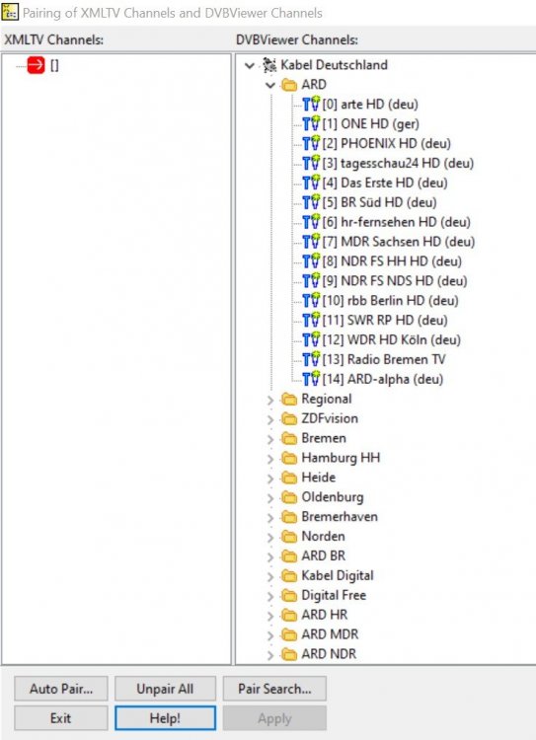The image size is (536, 740).
Task: Select the Norden folder label
Action: click(323, 536)
